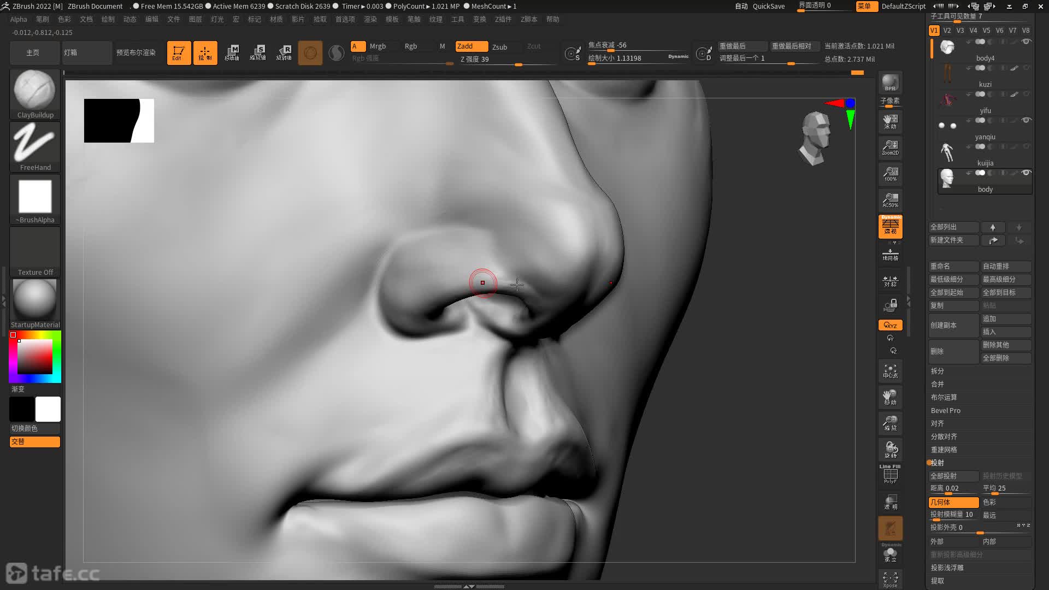1049x590 pixels.
Task: Reset the canvas zoom to 100%
Action: pos(891,174)
